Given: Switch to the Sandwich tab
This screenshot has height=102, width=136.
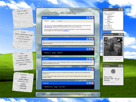Looking at the screenshot, I should pyautogui.click(x=60, y=21).
